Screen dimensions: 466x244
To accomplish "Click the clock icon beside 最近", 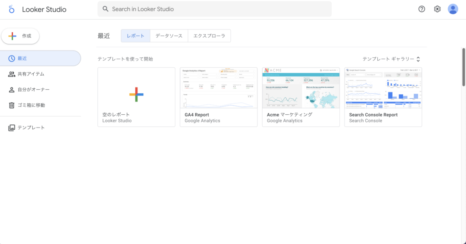I will (11, 59).
